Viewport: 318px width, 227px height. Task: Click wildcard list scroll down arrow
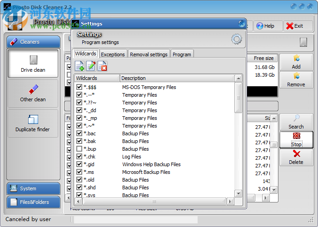click(x=238, y=193)
